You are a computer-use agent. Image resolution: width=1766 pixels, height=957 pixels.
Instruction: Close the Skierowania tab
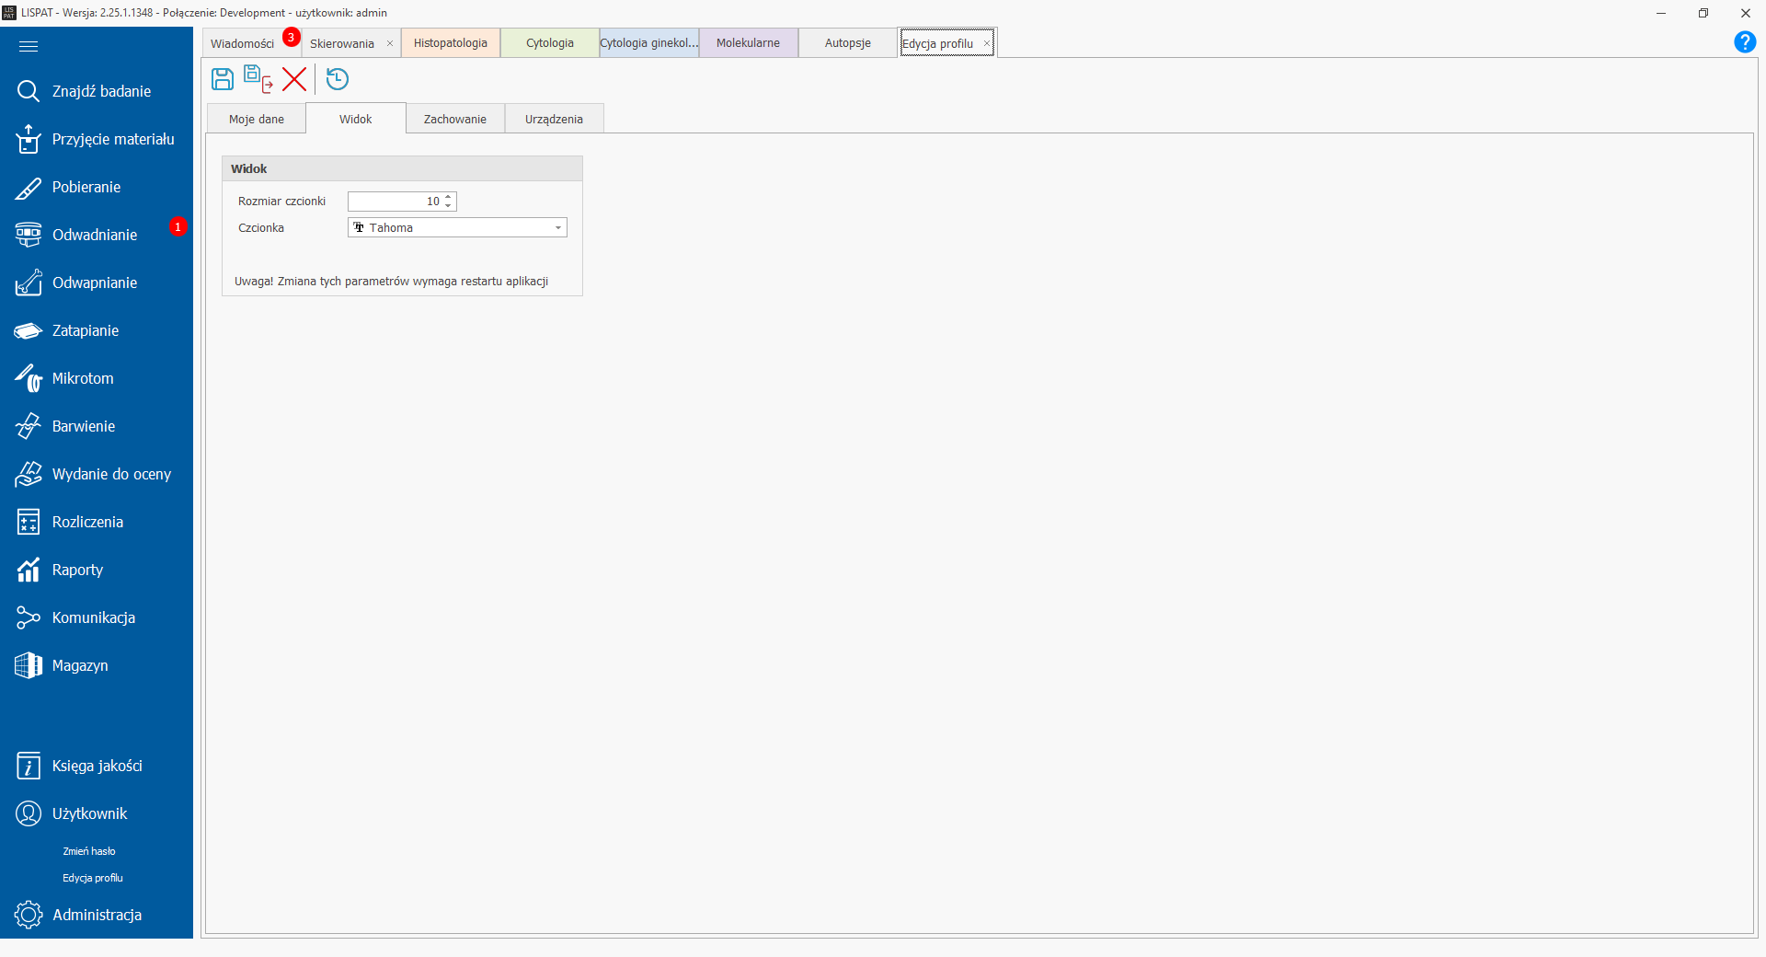tap(390, 43)
